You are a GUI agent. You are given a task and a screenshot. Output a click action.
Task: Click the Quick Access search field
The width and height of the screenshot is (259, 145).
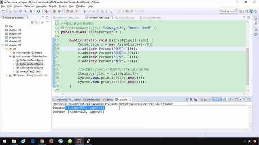227,11
